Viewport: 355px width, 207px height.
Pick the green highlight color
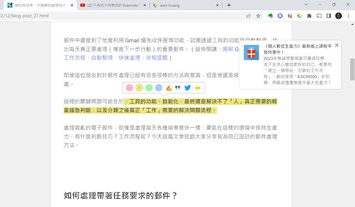point(149,87)
